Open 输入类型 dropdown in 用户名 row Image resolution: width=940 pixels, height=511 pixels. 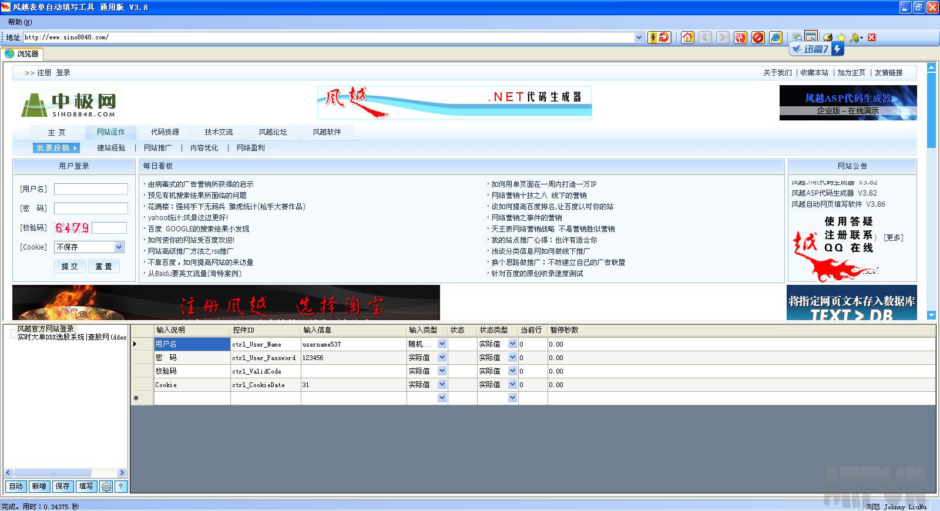coord(442,344)
